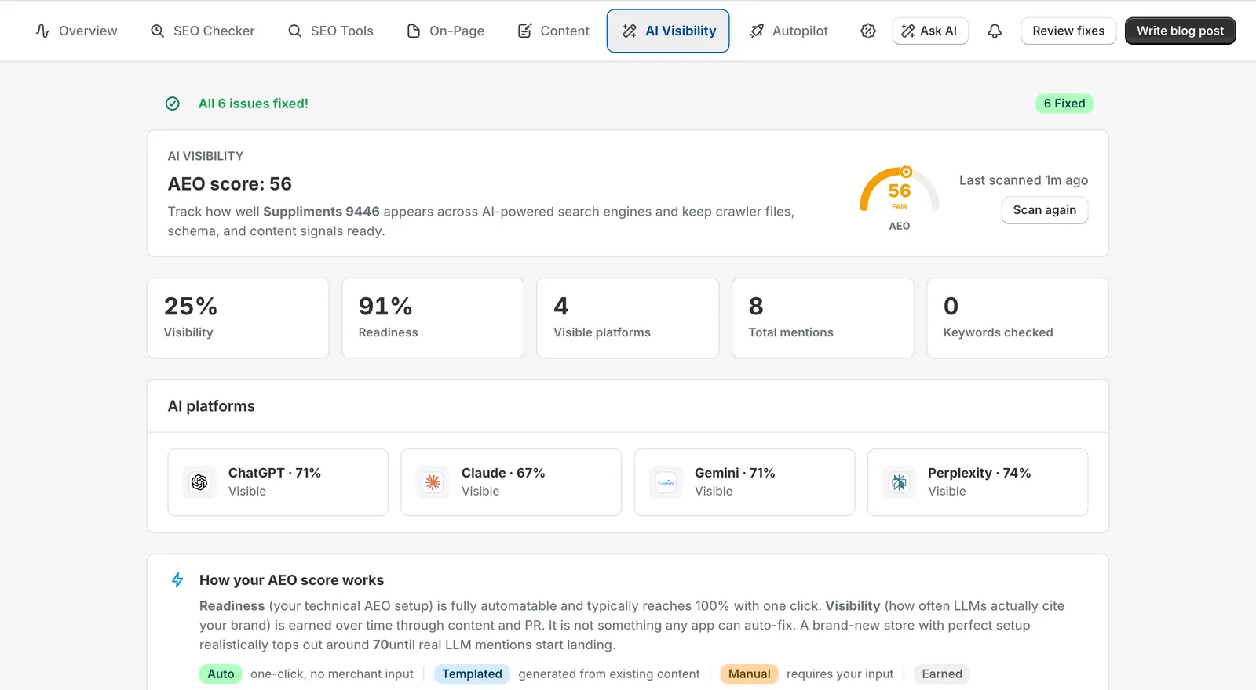Click the 'Last scanned 1m ago' text
The height and width of the screenshot is (690, 1256).
[x=1024, y=180]
